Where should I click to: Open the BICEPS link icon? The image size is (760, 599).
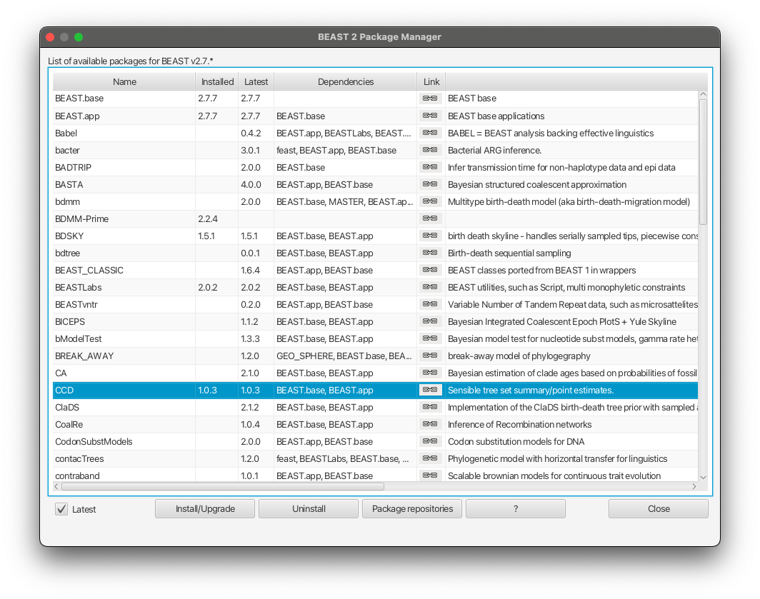[430, 321]
